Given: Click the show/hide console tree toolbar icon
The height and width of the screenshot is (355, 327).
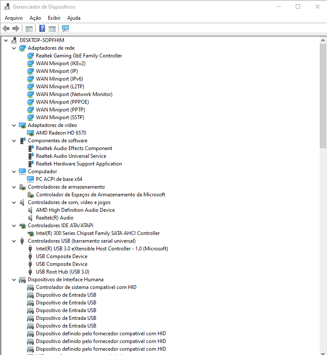Looking at the screenshot, I should pos(29,29).
